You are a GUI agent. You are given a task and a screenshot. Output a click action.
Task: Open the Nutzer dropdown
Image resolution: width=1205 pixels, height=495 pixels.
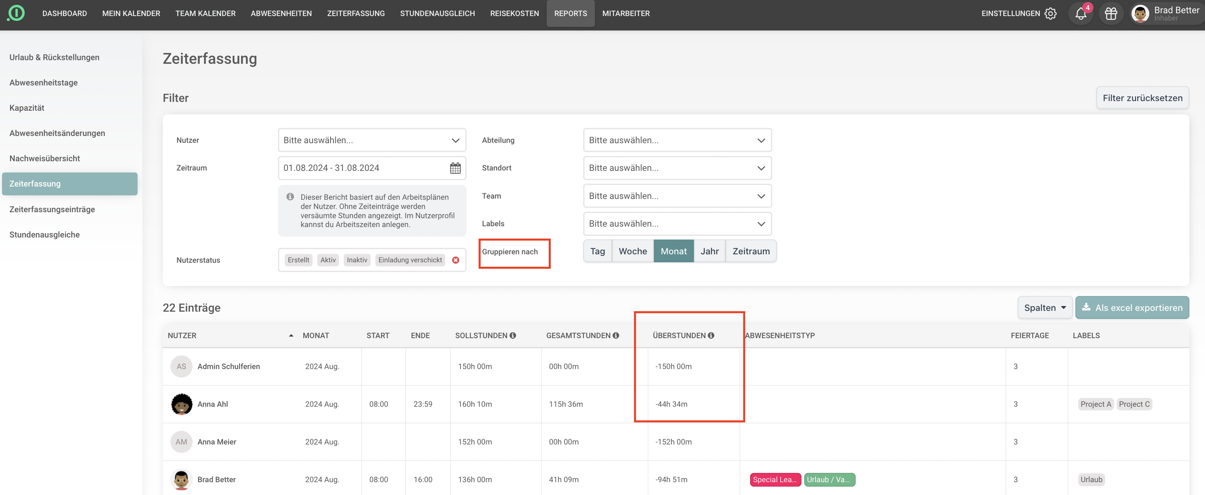pos(372,140)
